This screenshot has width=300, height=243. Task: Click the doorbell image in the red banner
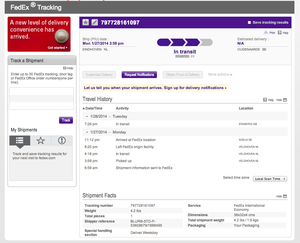(61, 36)
